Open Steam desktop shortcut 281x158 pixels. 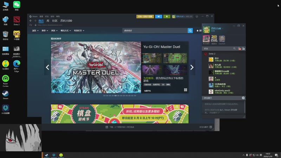pyautogui.click(x=6, y=94)
